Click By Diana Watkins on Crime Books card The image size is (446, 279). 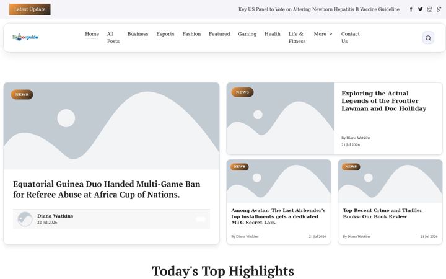pyautogui.click(x=356, y=237)
